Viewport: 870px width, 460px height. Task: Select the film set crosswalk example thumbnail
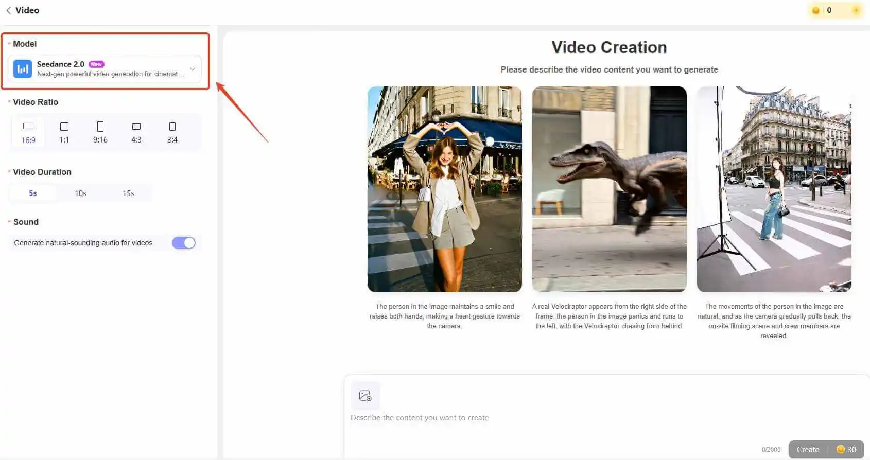[x=774, y=189]
